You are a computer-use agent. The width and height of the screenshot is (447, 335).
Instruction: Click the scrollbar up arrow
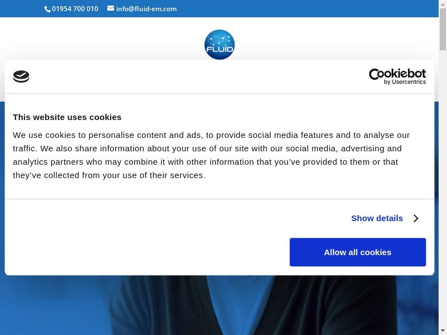pos(443,4)
